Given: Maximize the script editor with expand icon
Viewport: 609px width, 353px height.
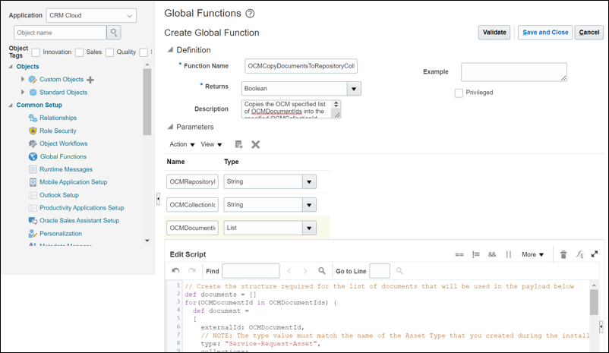Looking at the screenshot, I should click(x=595, y=254).
